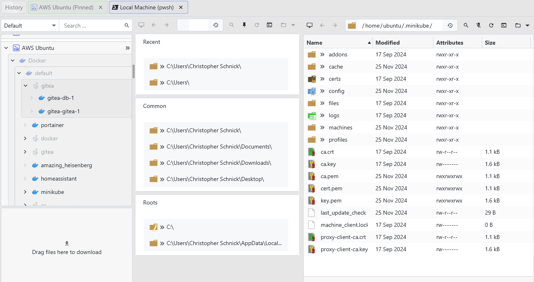Collapse the AWS Ubuntu tree node
The image size is (534, 282).
tap(6, 48)
